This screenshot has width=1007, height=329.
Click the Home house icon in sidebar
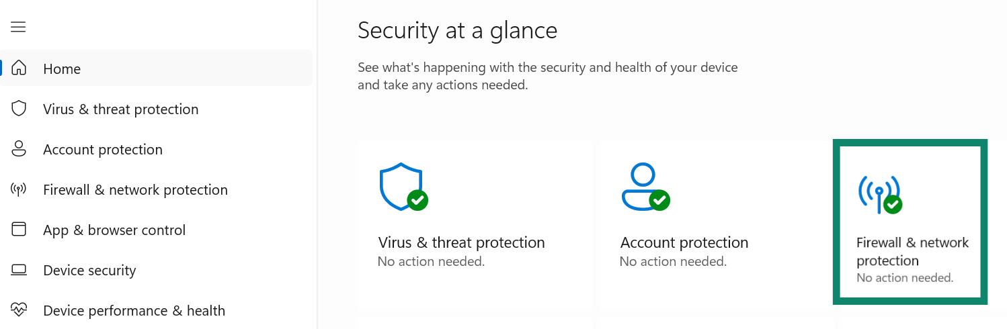coord(19,68)
